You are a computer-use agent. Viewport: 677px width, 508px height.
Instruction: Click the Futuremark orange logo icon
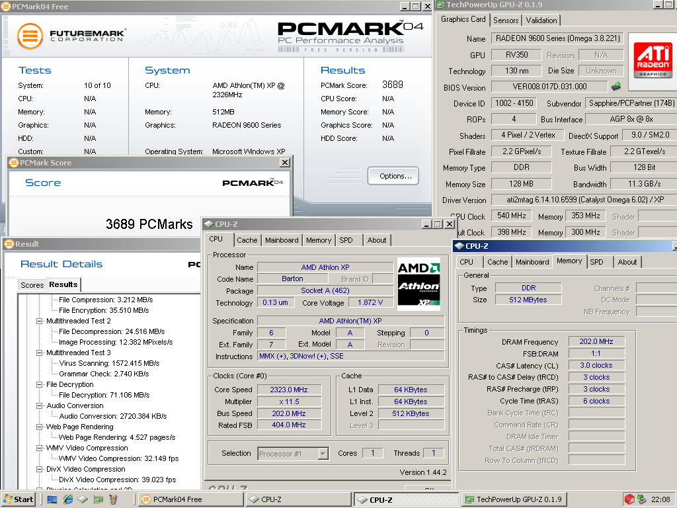click(30, 36)
